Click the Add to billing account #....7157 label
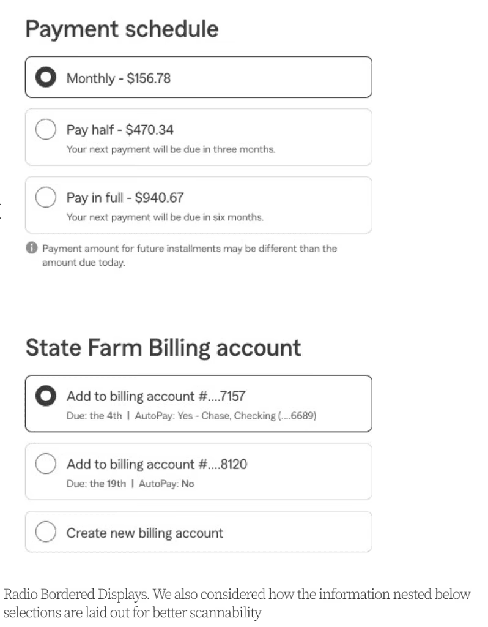The height and width of the screenshot is (627, 488). 156,396
